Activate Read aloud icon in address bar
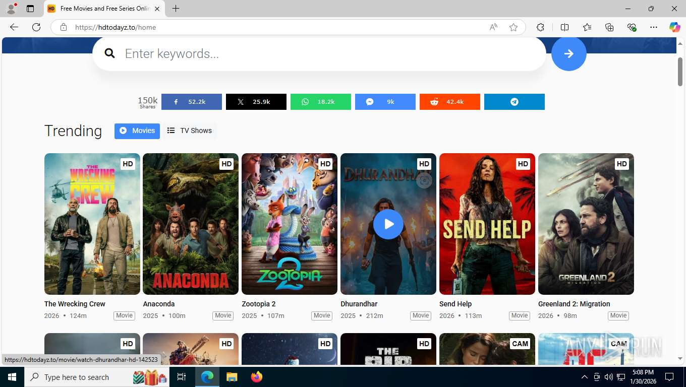Viewport: 686px width, 387px height. pos(493,27)
